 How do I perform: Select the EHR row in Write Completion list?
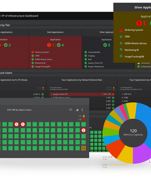point(125,101)
